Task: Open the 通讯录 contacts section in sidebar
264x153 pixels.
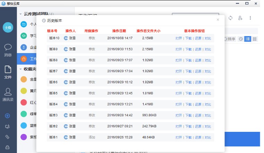Action: coord(8,94)
